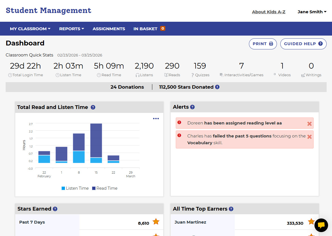Toggle Listen Time series in chart legend
Screen dimensions: 332x236
click(x=75, y=188)
